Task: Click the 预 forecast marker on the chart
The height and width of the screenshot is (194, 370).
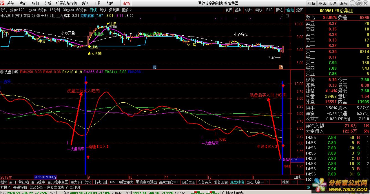Action: coord(281,67)
